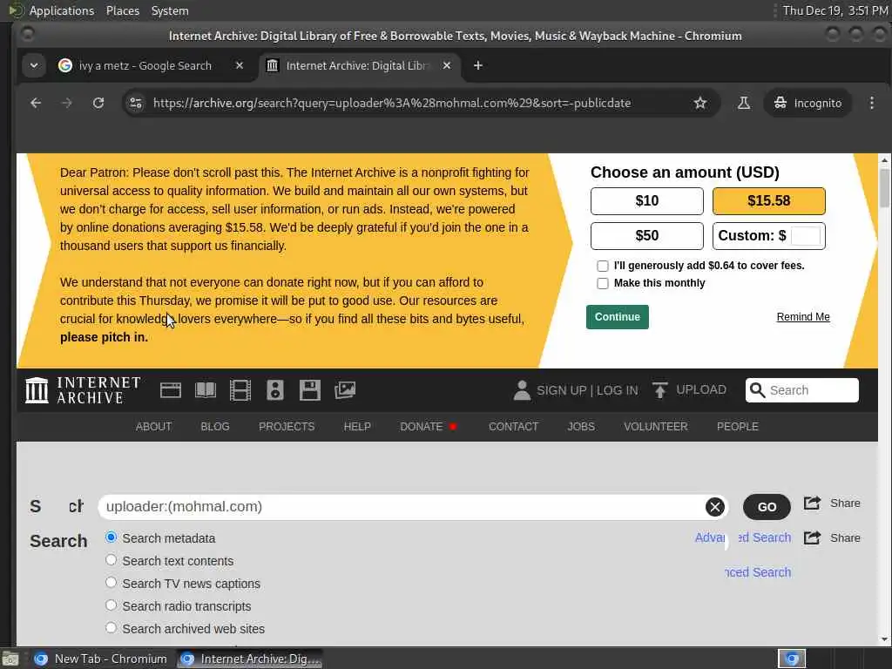892x669 pixels.
Task: Focus the Custom dollar amount field
Action: point(806,235)
